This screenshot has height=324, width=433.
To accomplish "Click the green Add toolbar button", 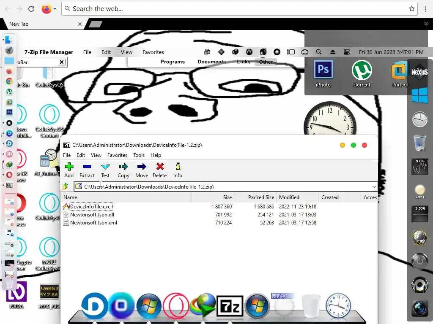I will 69,170.
